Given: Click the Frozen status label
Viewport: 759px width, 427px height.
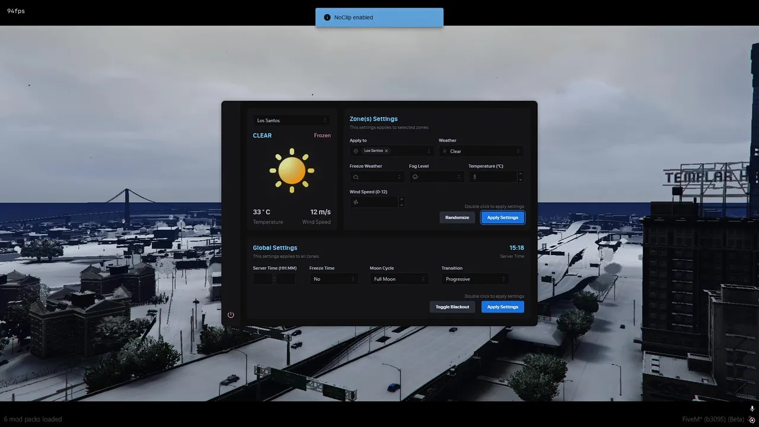Looking at the screenshot, I should 323,135.
